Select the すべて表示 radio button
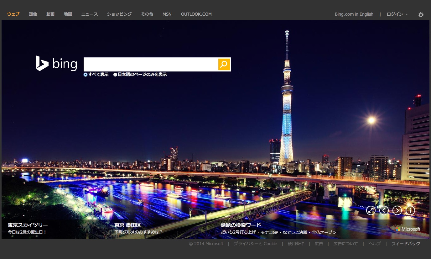This screenshot has height=259, width=431. [86, 75]
